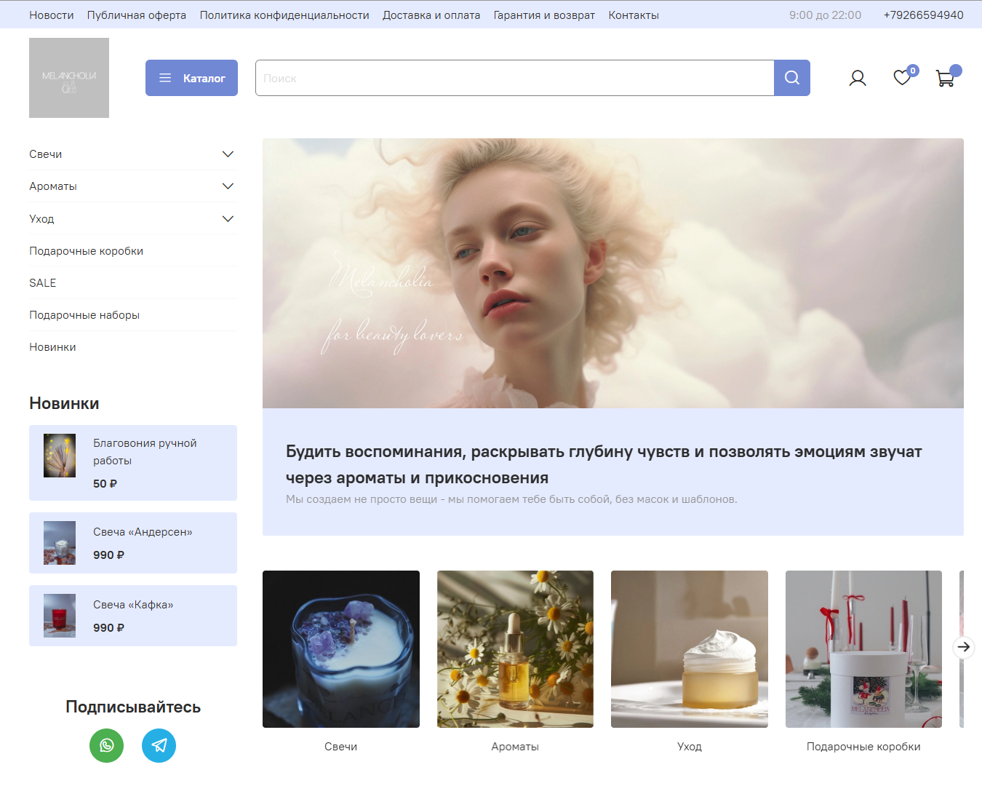The width and height of the screenshot is (982, 786).
Task: Open Подарочные наборы in sidebar
Action: pos(84,315)
